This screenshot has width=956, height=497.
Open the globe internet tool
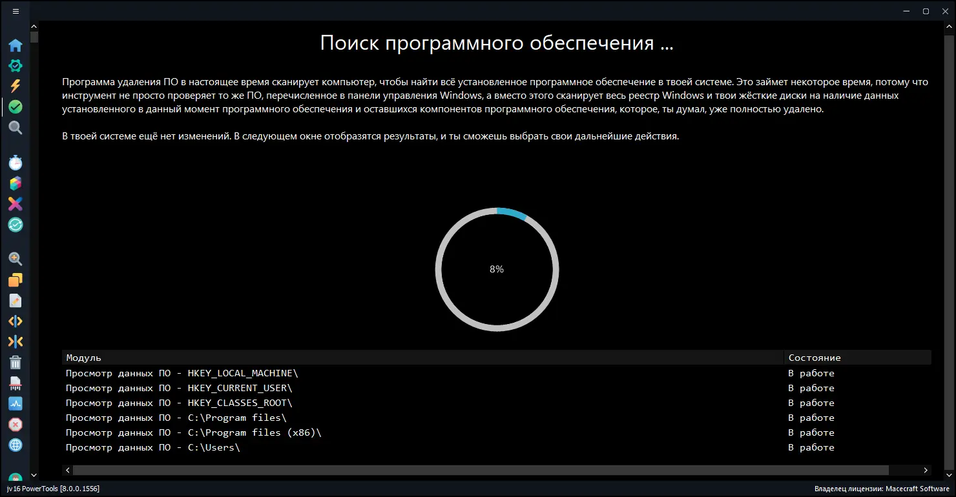coord(16,445)
